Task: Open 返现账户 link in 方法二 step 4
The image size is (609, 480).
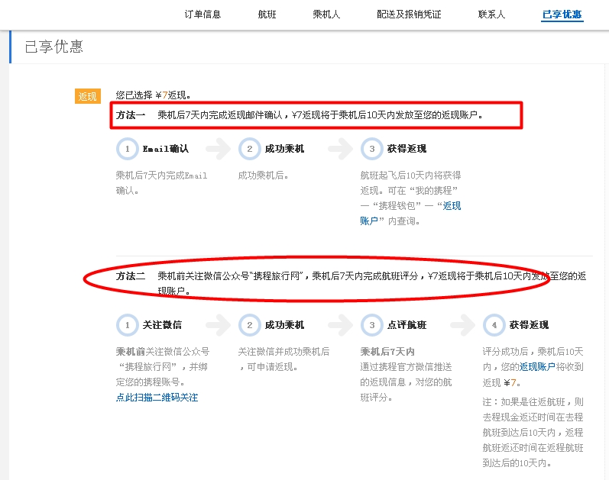Action: click(x=537, y=367)
